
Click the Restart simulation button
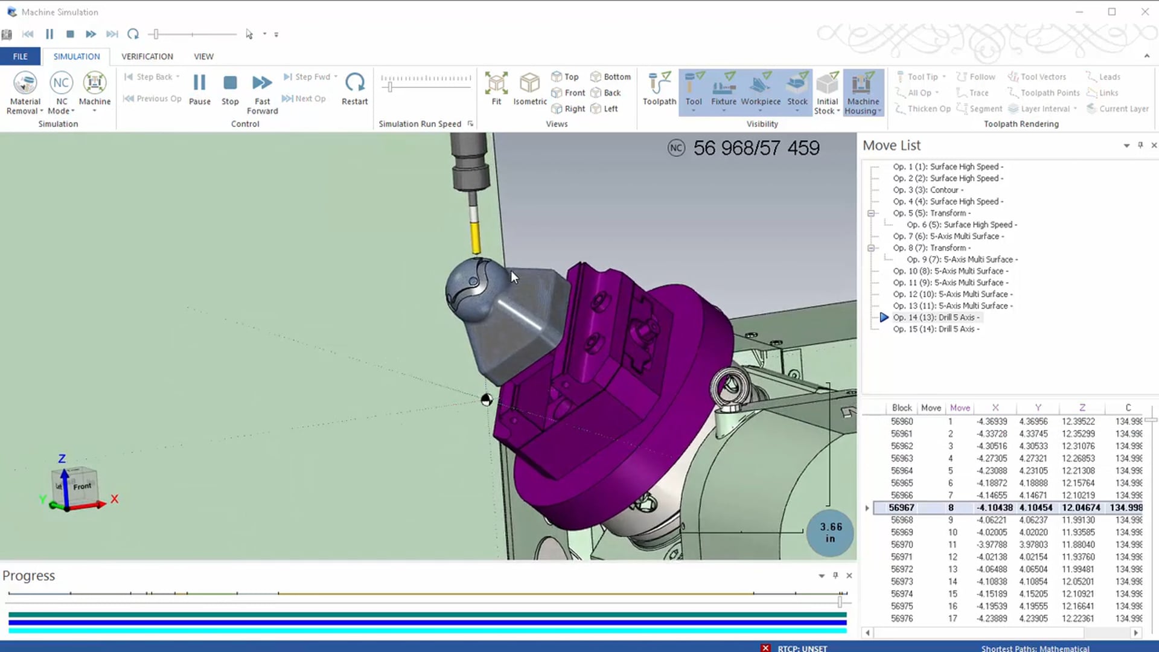[354, 88]
